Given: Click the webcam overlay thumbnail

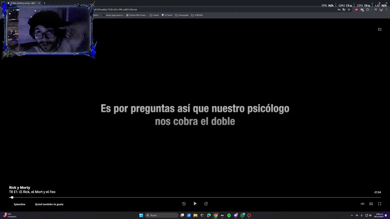Looking at the screenshot, I should tap(49, 30).
